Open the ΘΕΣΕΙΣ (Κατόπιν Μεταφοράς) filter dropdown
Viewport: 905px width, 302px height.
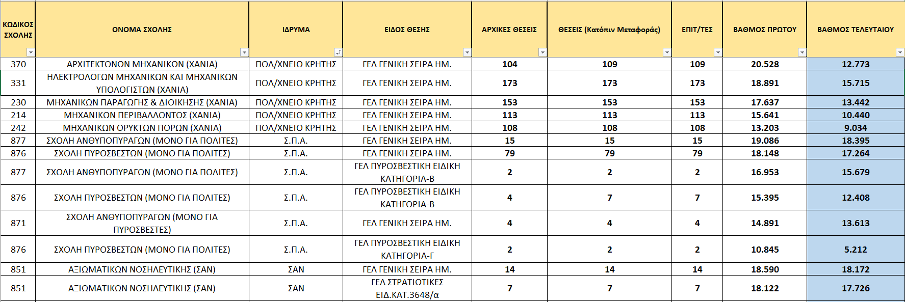666,52
